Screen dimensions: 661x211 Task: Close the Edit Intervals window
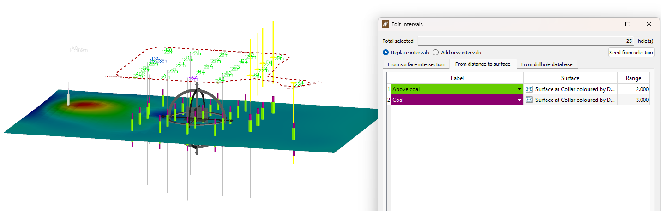click(x=649, y=24)
